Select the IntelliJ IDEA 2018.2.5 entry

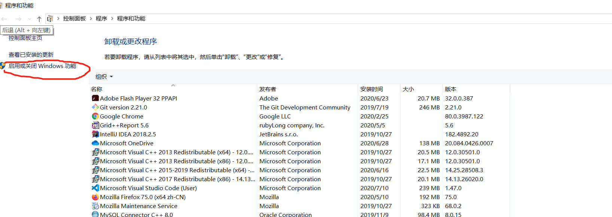pos(128,134)
